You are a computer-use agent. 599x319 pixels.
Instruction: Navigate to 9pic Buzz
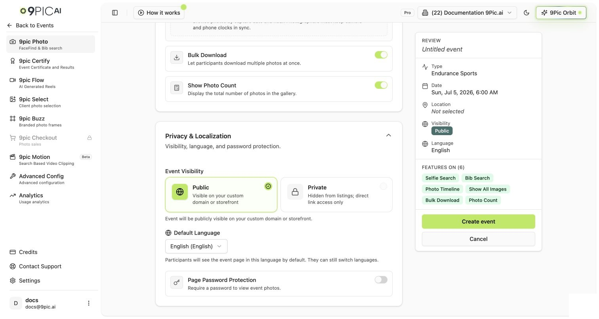tap(51, 121)
